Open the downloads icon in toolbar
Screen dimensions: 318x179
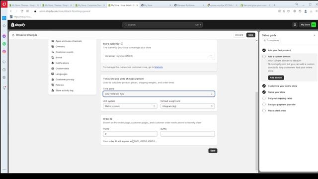pyautogui.click(x=311, y=11)
